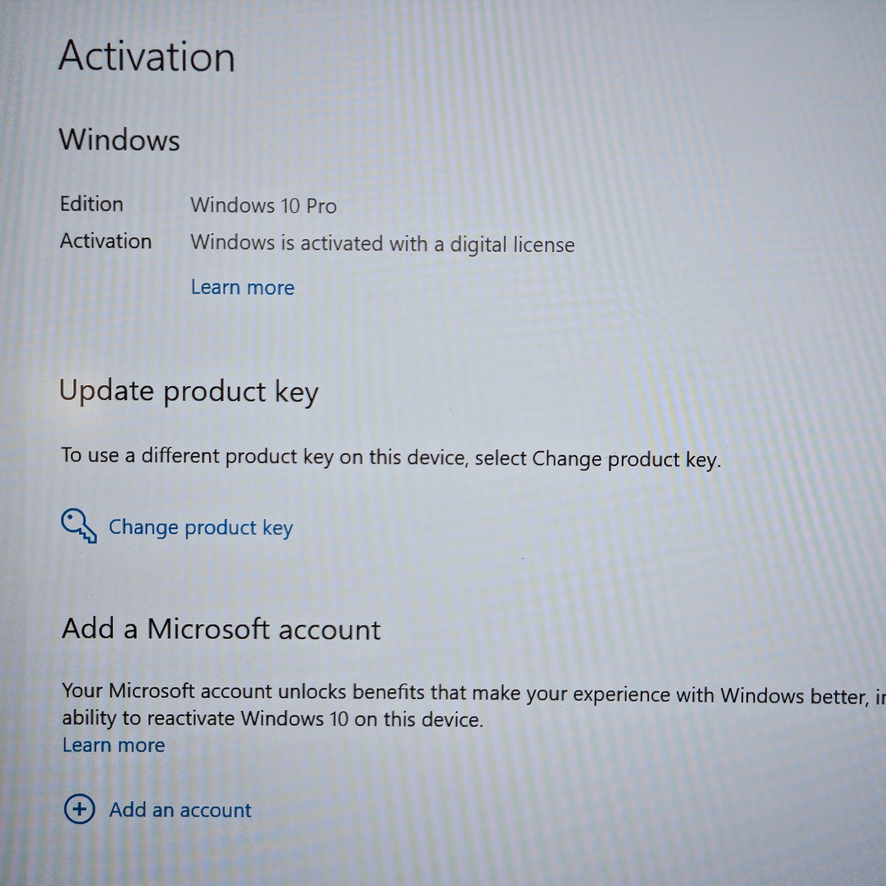Open Learn more under the Activation status
The height and width of the screenshot is (886, 886).
[x=243, y=288]
